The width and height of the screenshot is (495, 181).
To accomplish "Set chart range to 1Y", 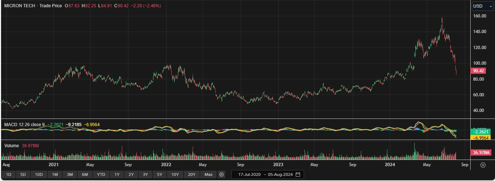I will [117, 174].
